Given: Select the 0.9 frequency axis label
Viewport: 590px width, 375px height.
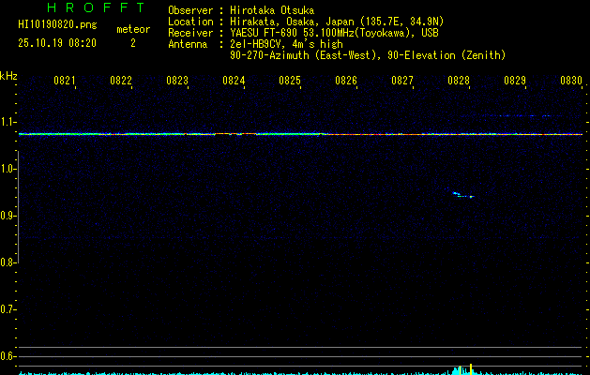Looking at the screenshot, I should (8, 216).
